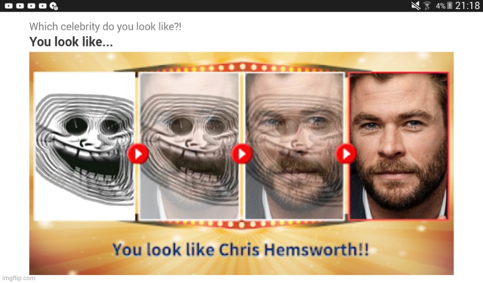Tap the first YouTube notification icon
The width and height of the screenshot is (483, 283).
click(x=8, y=6)
